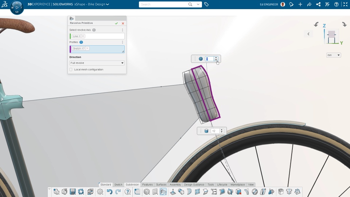Click the red X delete-face tool icon
The height and width of the screenshot is (197, 350).
pos(238,192)
